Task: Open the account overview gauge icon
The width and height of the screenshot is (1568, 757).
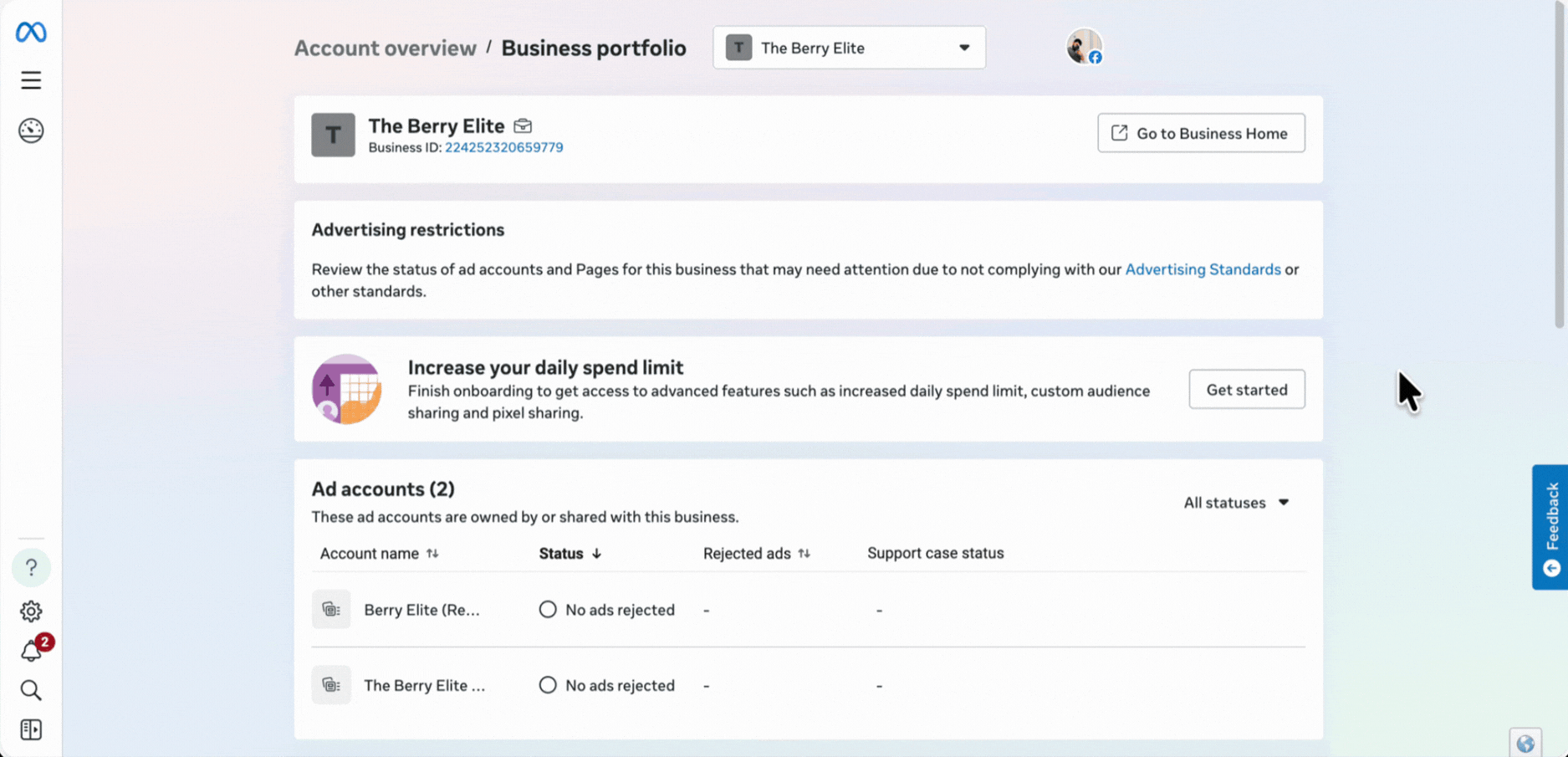Action: click(x=31, y=130)
